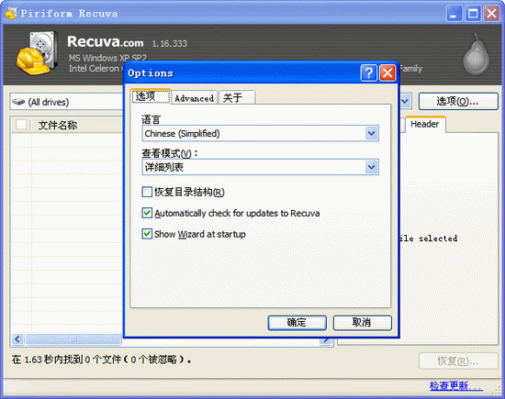Open the 检查更新 link

pyautogui.click(x=456, y=385)
